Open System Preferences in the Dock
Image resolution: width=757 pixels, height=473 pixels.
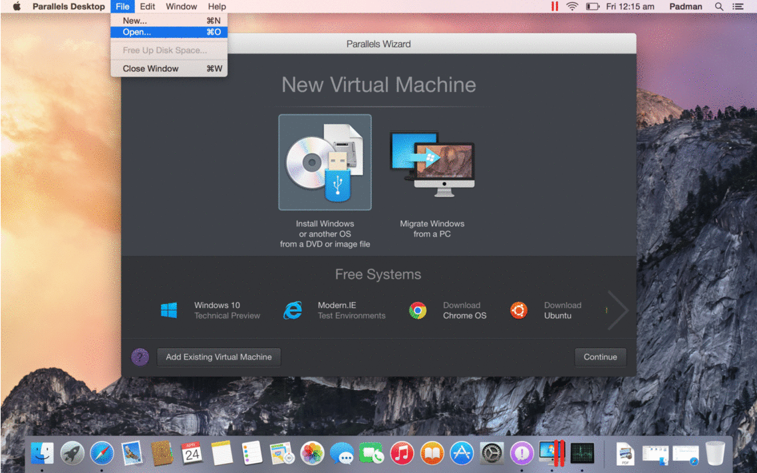[492, 454]
